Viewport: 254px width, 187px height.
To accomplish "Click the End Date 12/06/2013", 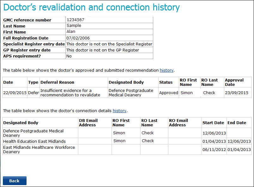I will tap(239, 141).
